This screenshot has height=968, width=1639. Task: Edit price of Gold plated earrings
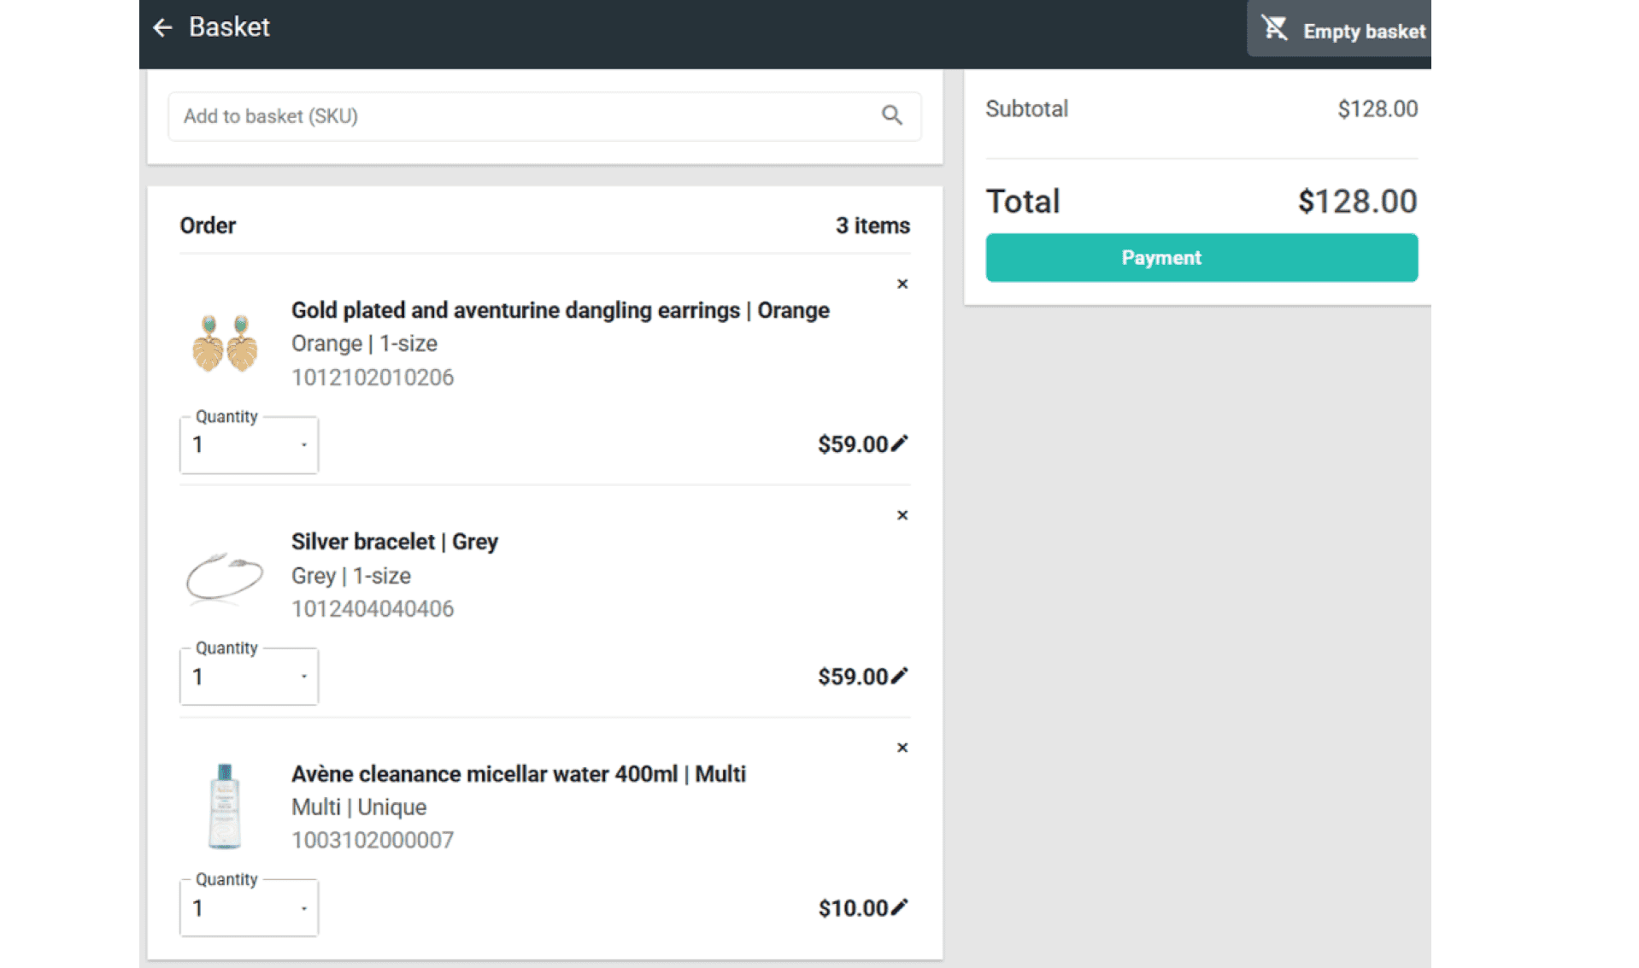point(899,443)
